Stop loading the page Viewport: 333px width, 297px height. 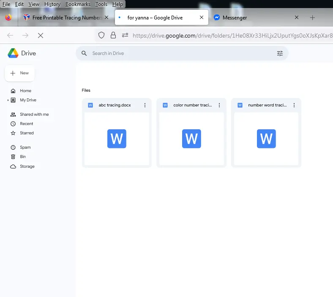pyautogui.click(x=41, y=35)
